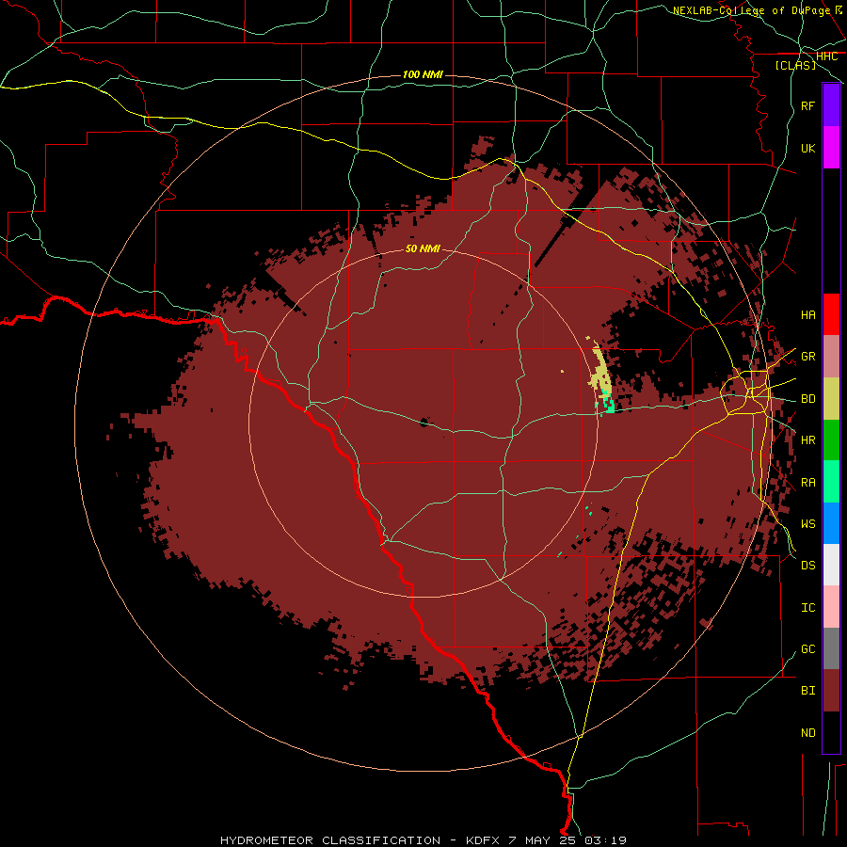
Task: Click the UK magenta legend swatch
Action: 831,148
